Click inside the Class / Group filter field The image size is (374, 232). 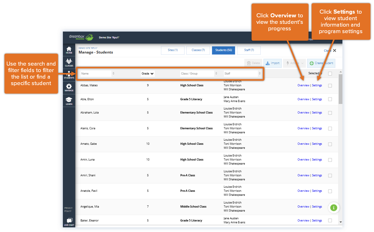(x=195, y=73)
